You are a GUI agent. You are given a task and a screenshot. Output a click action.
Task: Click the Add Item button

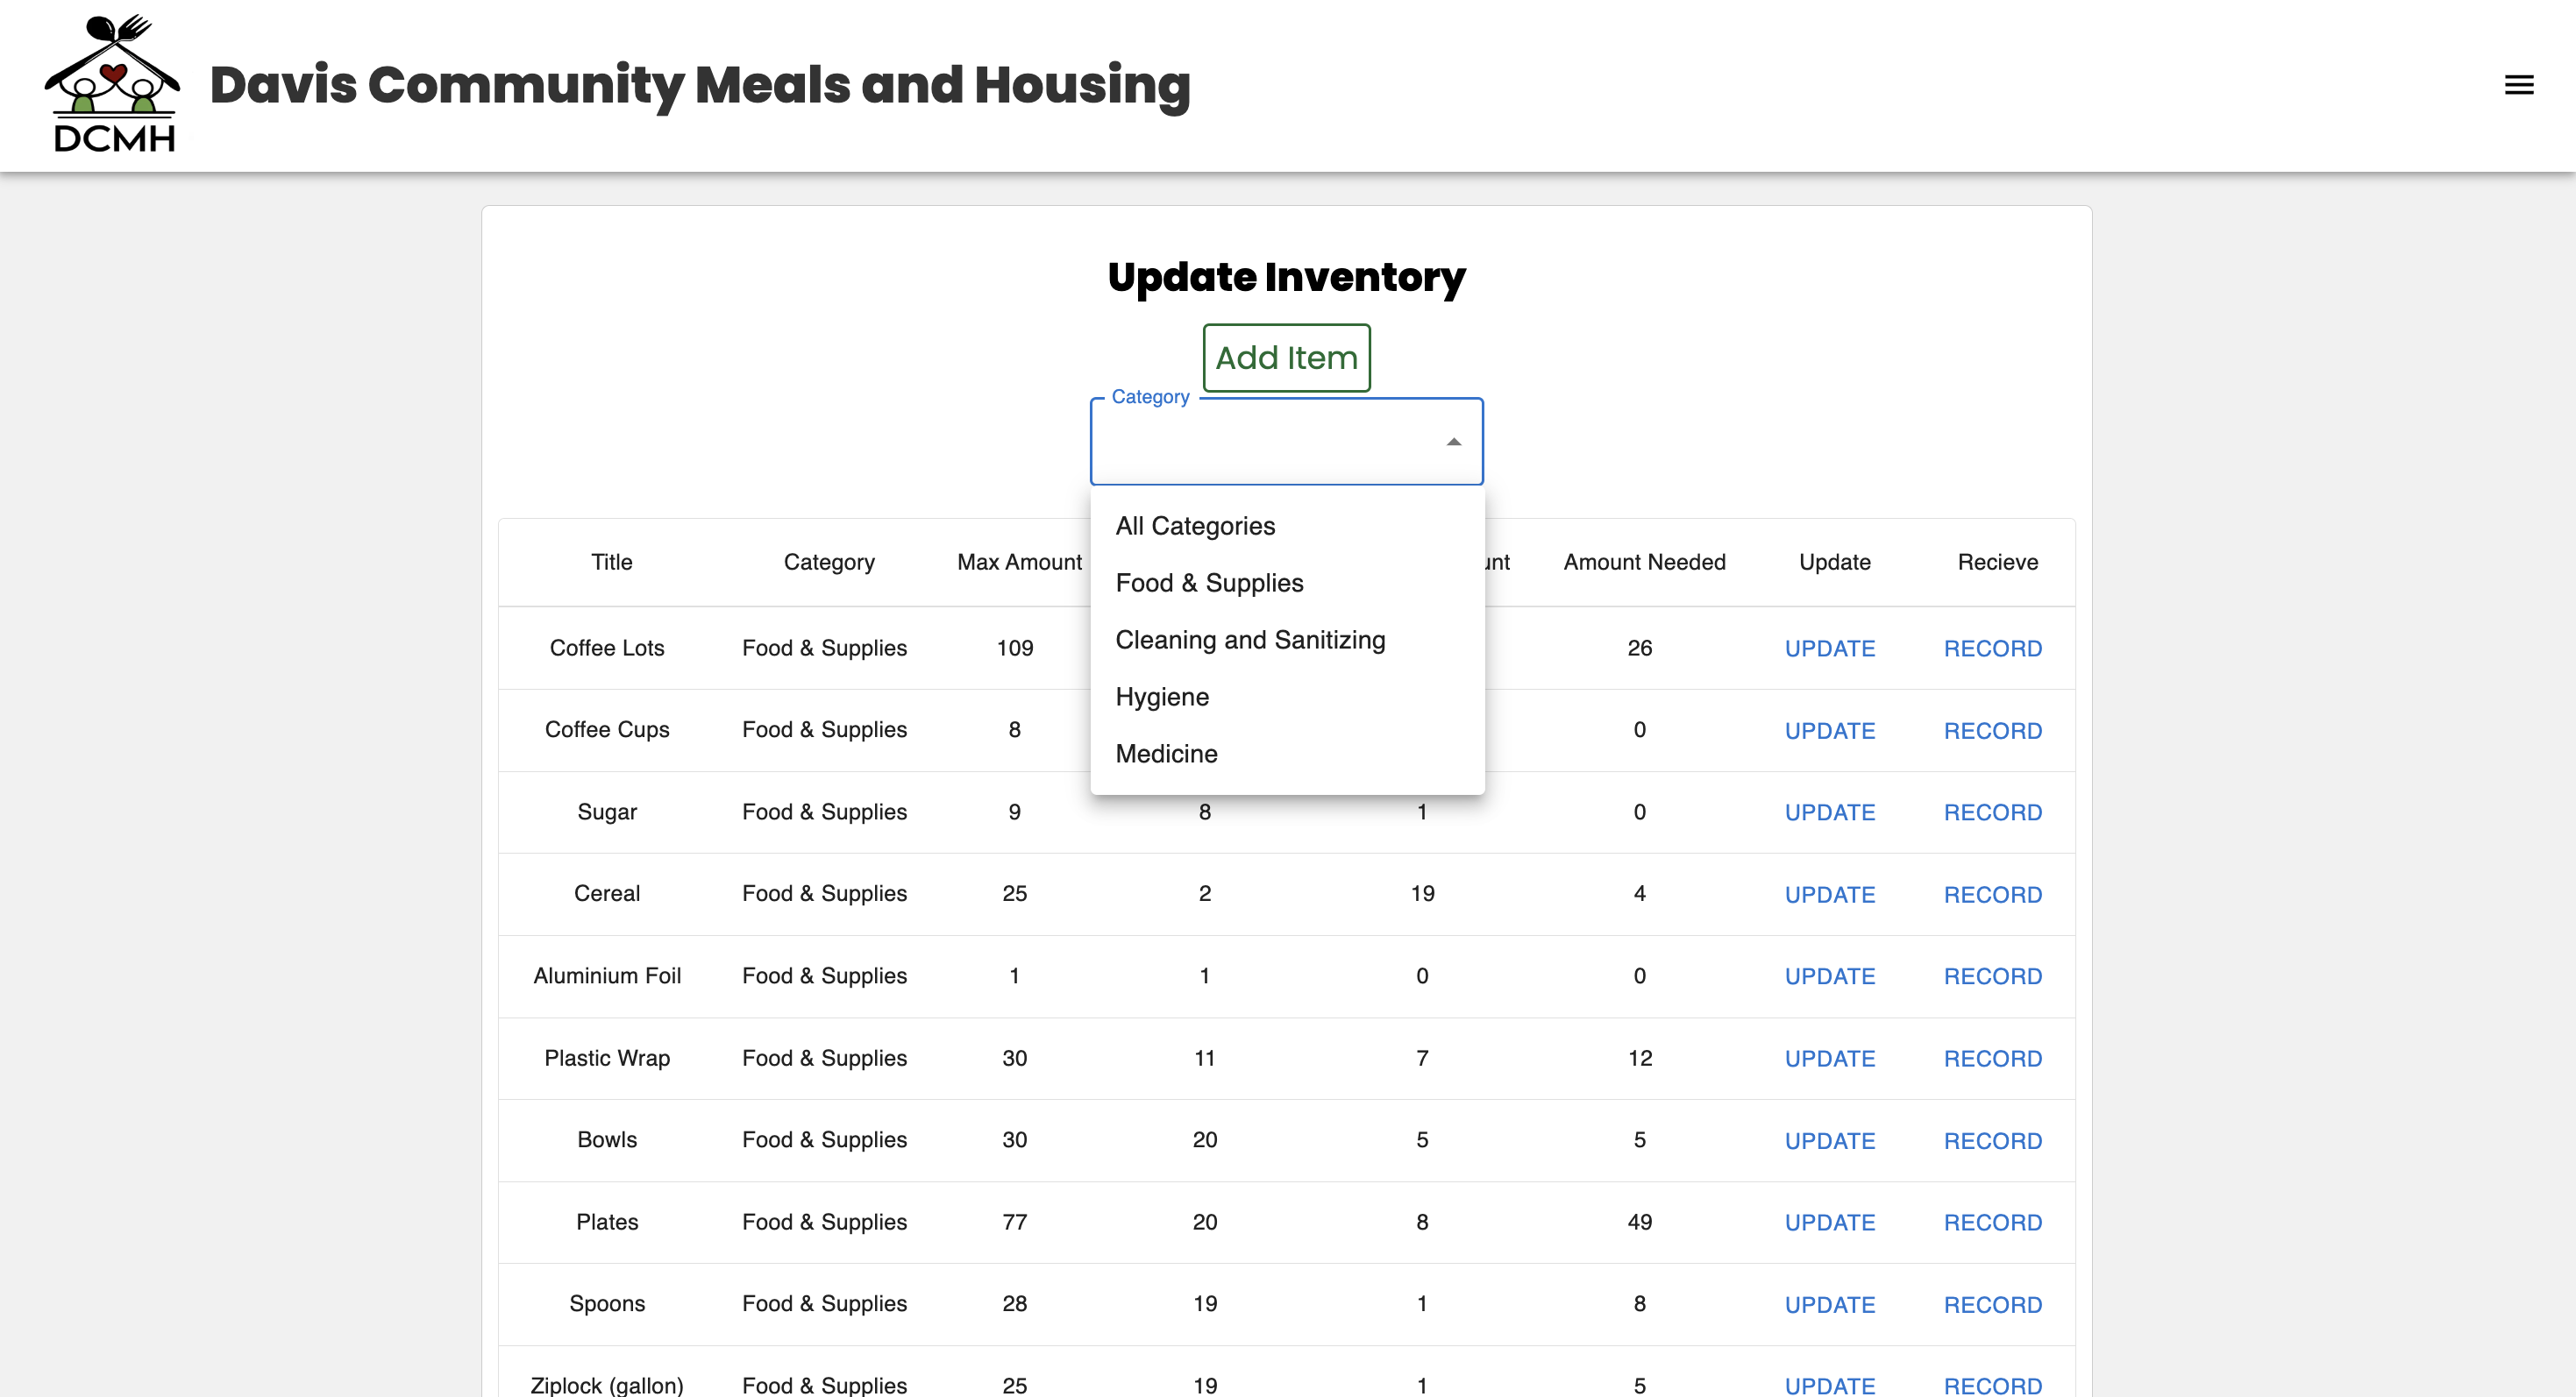point(1286,358)
